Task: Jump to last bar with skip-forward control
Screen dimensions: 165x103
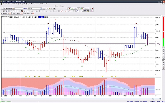Action: click(x=18, y=11)
